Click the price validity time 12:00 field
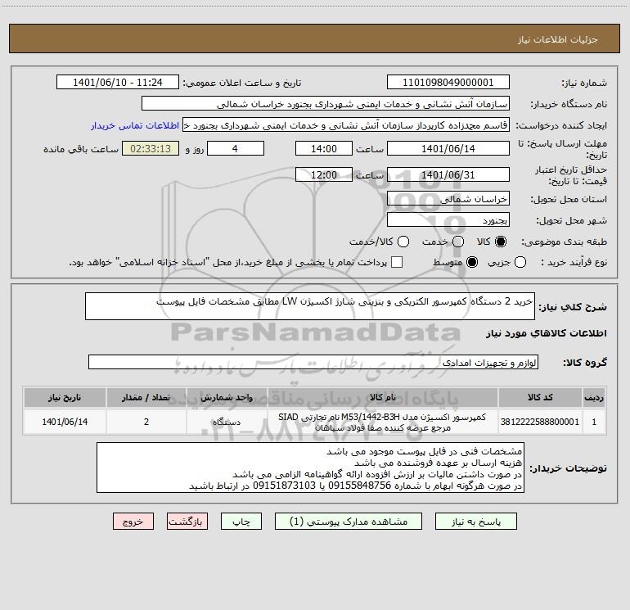The width and height of the screenshot is (630, 610). [x=324, y=174]
